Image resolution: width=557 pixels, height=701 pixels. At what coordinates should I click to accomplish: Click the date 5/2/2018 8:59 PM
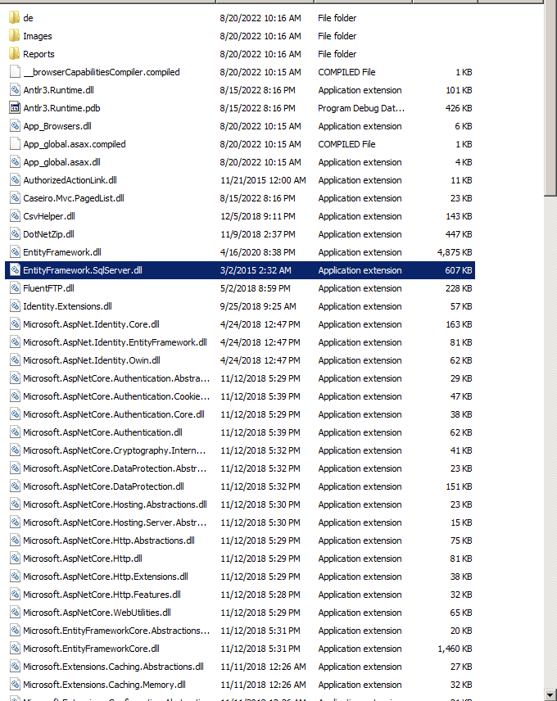tap(255, 288)
